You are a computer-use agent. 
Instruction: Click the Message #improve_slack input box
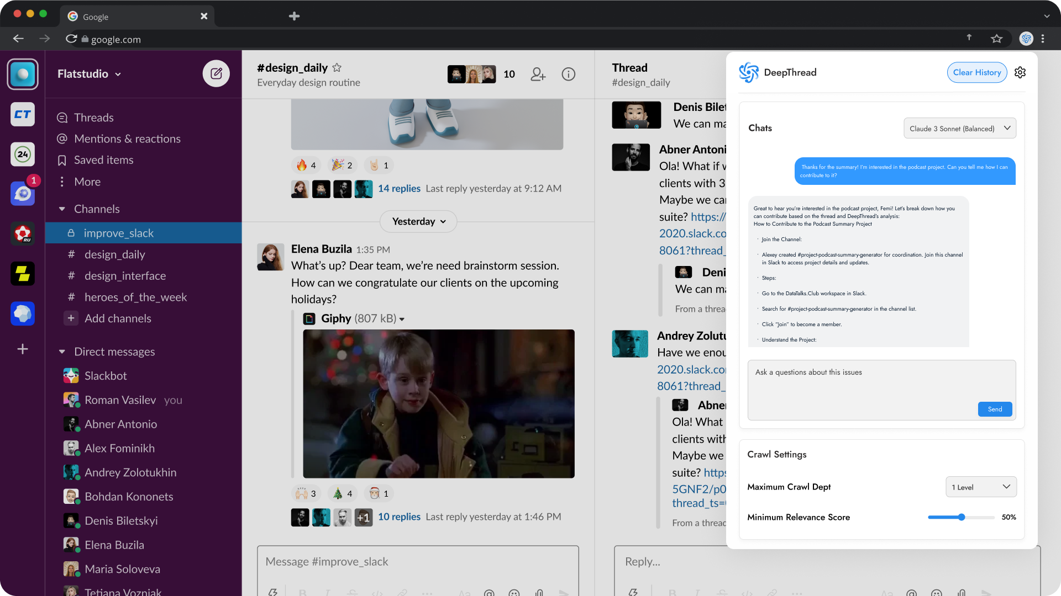coord(418,562)
